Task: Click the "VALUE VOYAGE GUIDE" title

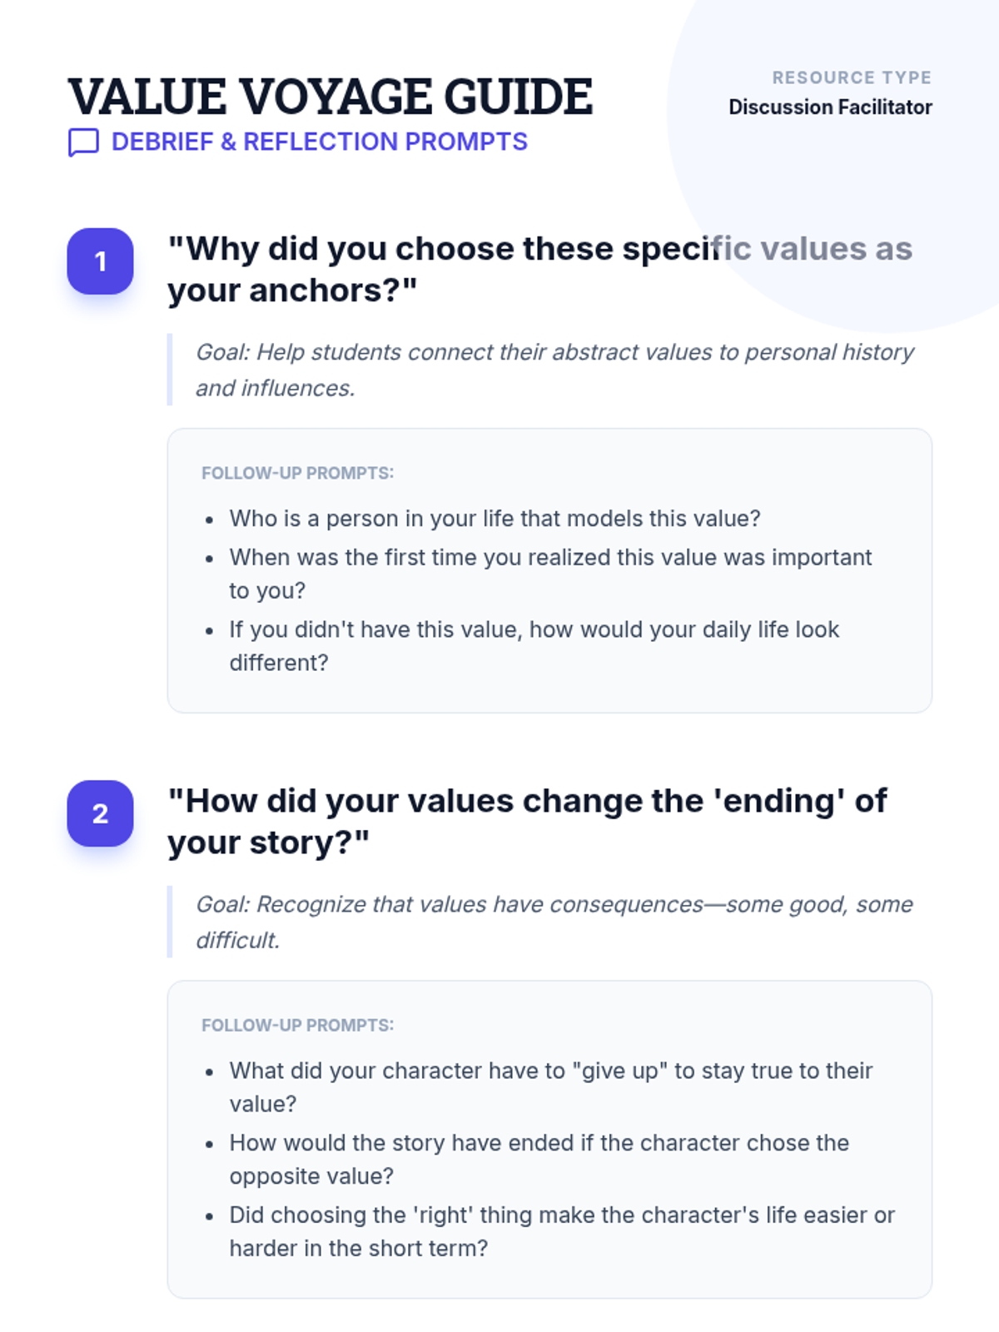Action: point(330,96)
